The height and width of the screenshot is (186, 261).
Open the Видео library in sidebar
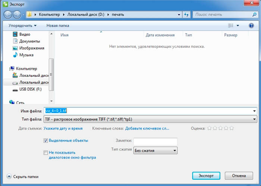(25, 34)
